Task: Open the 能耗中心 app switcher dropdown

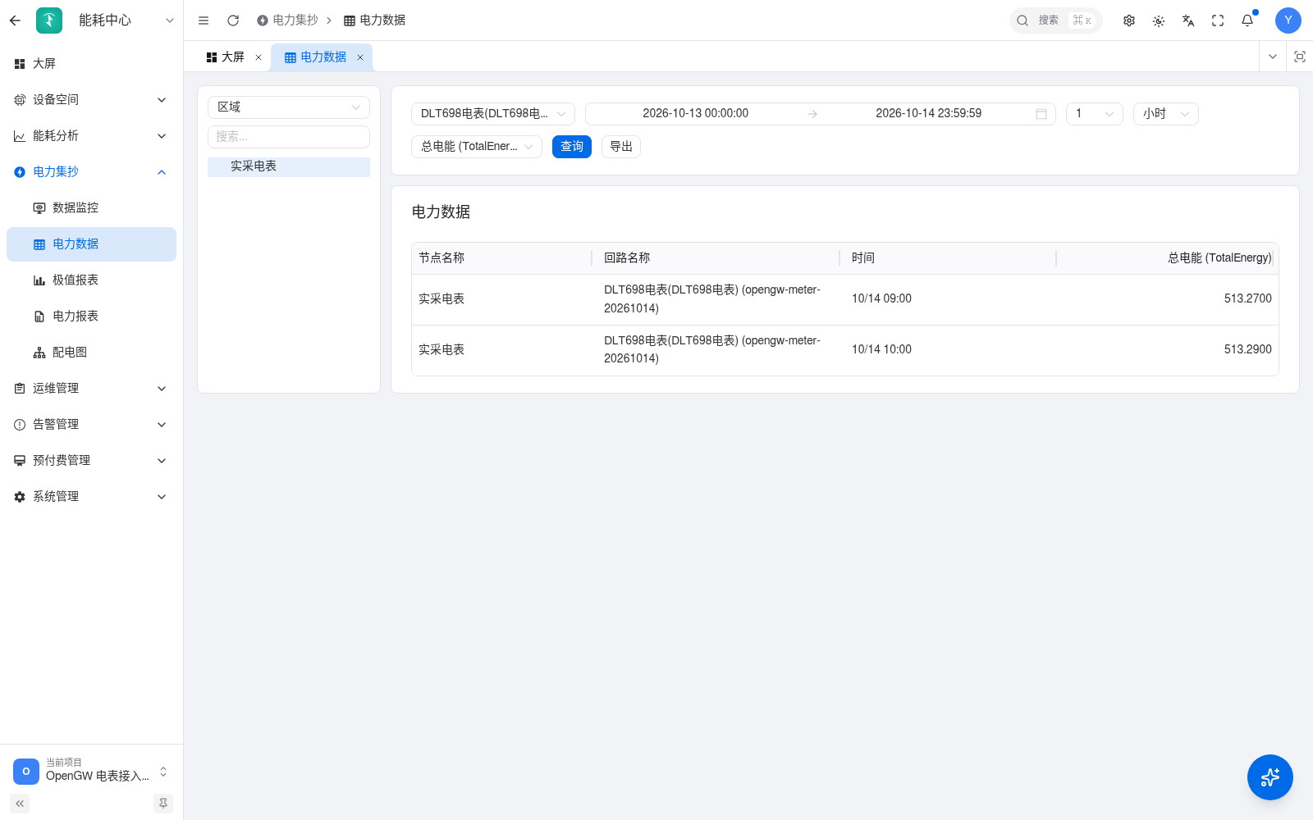Action: pyautogui.click(x=170, y=20)
